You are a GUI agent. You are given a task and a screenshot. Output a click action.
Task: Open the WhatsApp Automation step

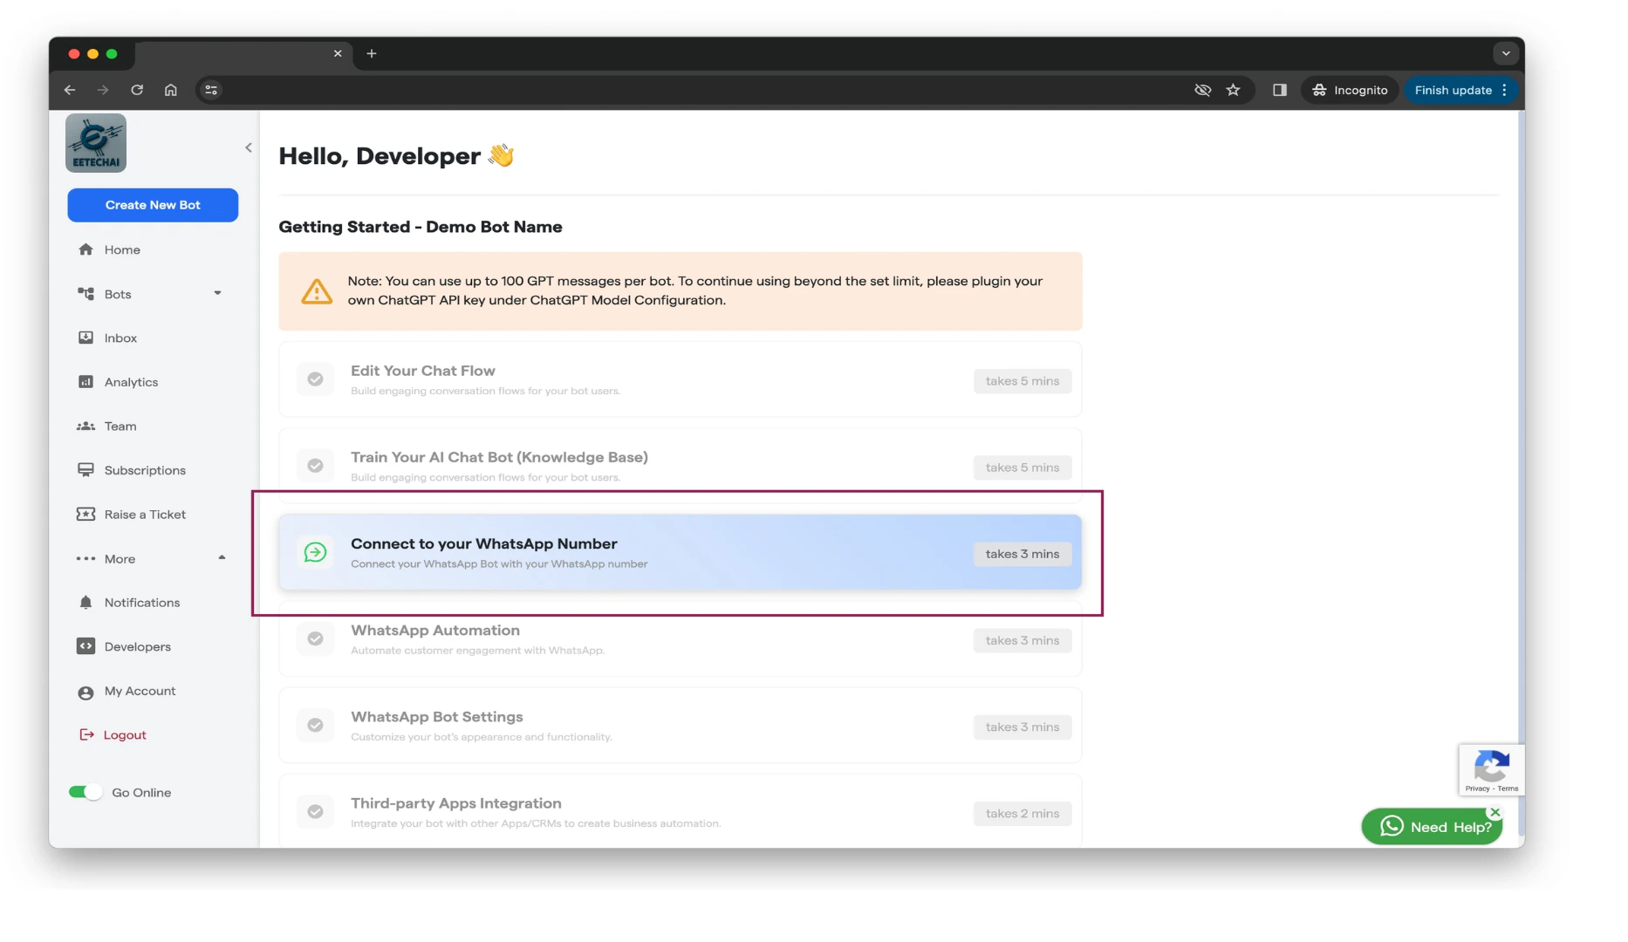pos(681,638)
